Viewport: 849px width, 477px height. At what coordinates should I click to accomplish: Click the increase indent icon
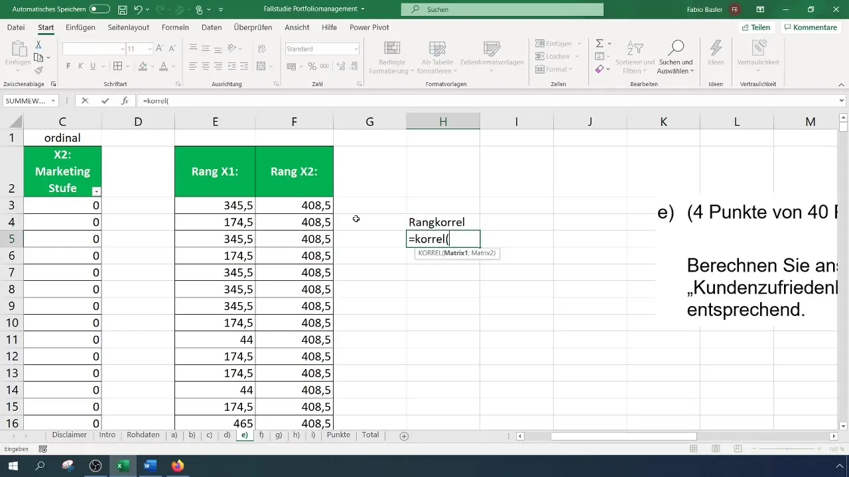pos(243,66)
